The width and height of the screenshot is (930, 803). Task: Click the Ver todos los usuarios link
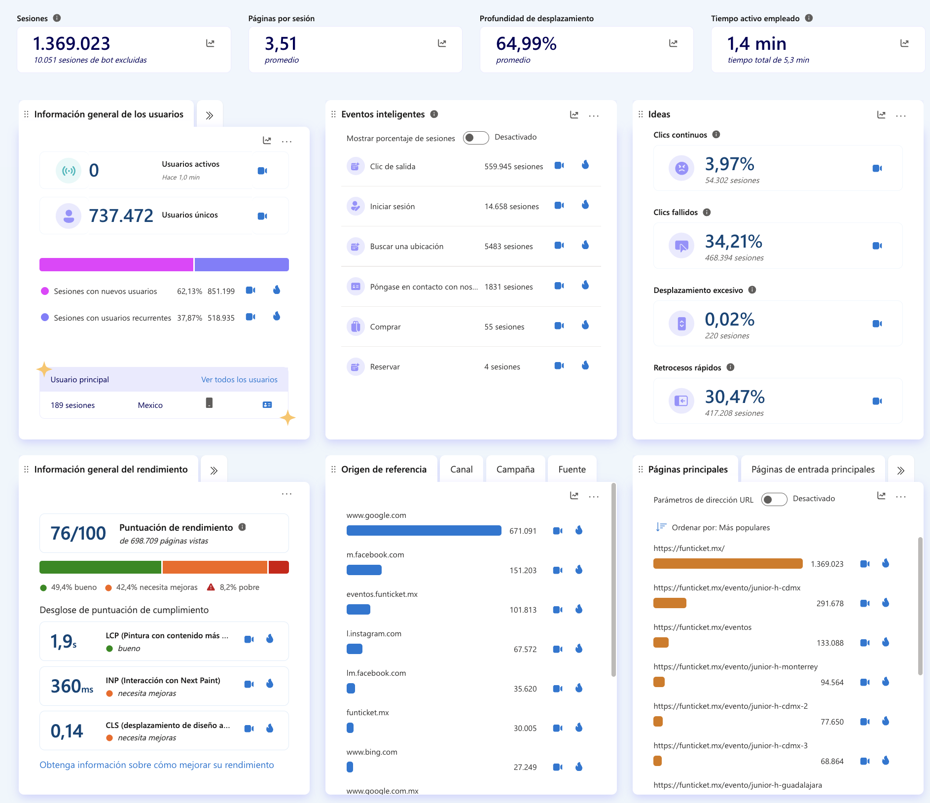(x=239, y=379)
